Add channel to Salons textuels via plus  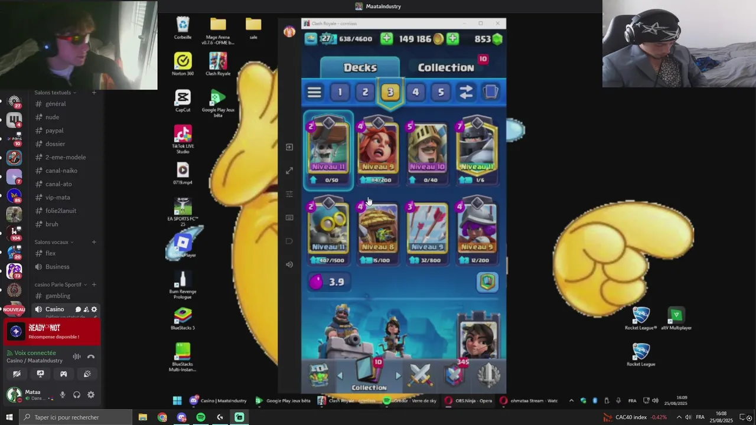[x=94, y=93]
